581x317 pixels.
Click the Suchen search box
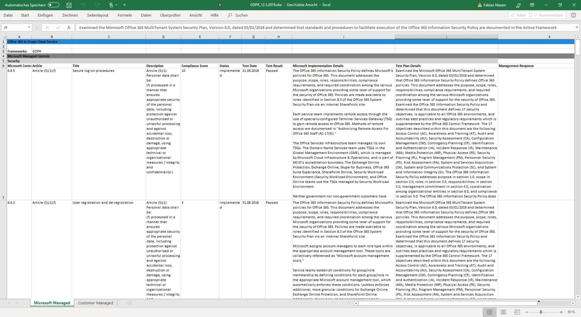238,15
